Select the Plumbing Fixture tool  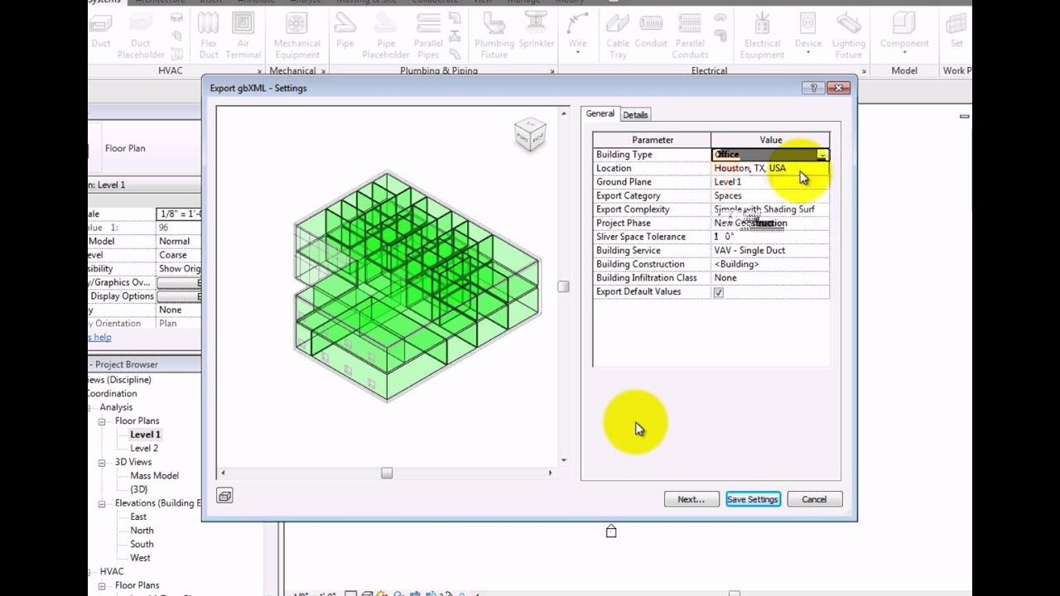[x=494, y=36]
